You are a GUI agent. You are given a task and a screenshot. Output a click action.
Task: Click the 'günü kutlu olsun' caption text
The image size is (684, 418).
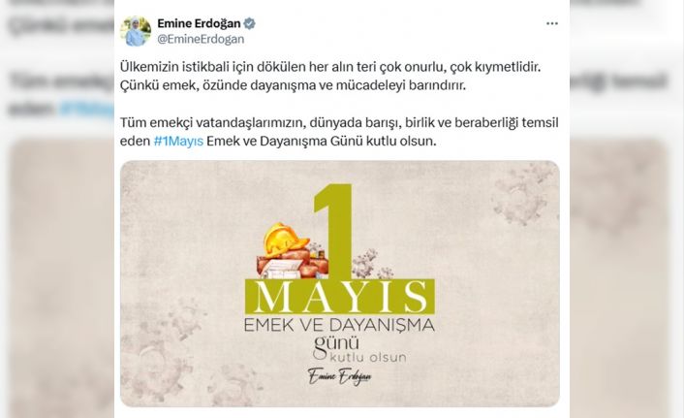[x=359, y=349]
